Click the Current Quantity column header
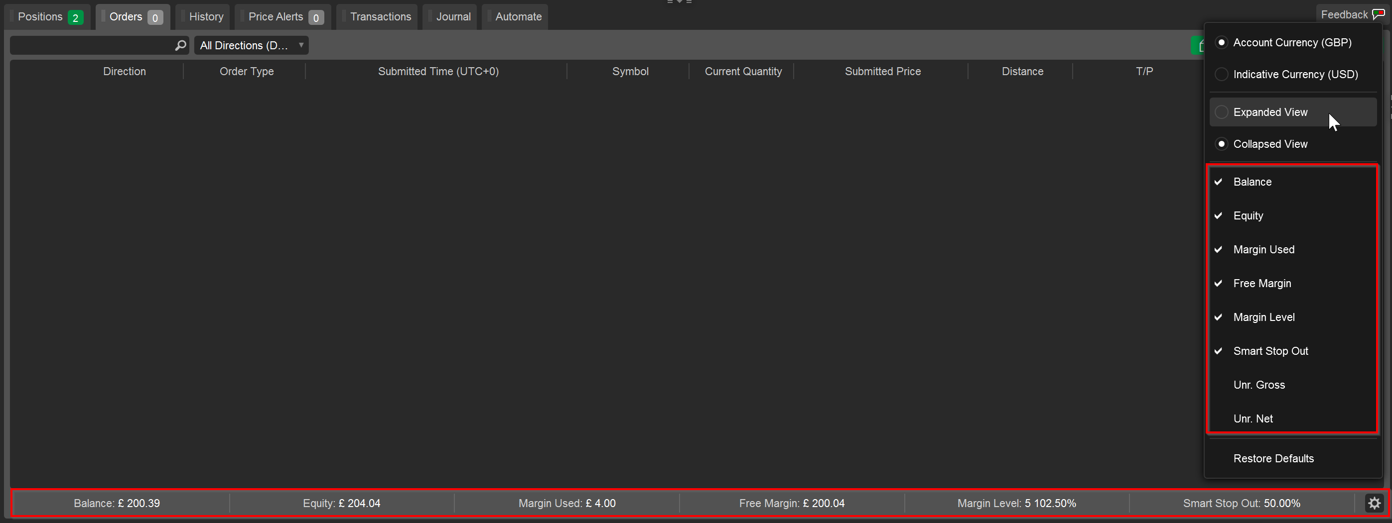The width and height of the screenshot is (1392, 523). [x=743, y=71]
